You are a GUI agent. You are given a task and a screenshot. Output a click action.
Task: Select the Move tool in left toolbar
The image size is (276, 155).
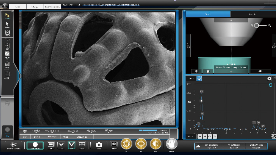coord(7,15)
